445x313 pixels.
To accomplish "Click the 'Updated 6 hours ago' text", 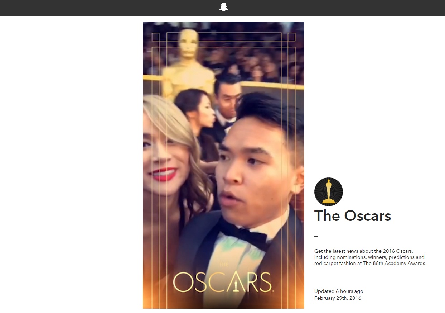I will (x=339, y=291).
